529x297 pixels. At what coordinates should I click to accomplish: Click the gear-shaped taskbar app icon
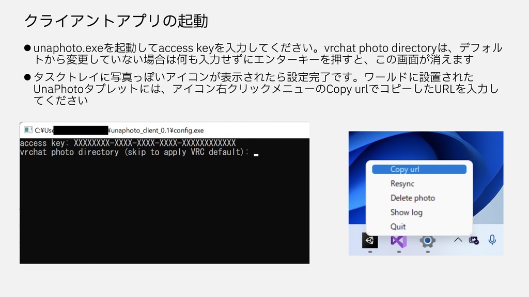tap(427, 240)
